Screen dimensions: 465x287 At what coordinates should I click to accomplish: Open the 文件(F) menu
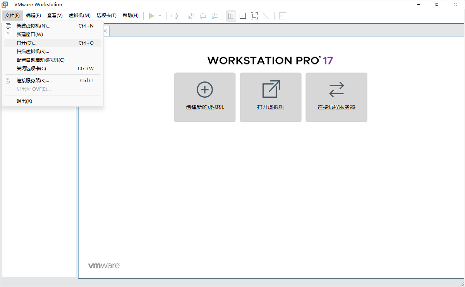(12, 16)
